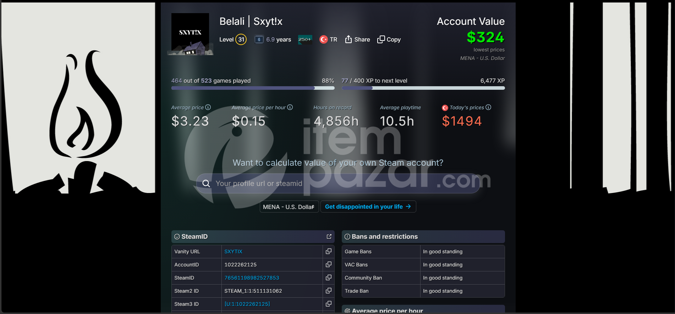Open the MENA - U.S. Dollar currency dropdown

click(x=289, y=206)
